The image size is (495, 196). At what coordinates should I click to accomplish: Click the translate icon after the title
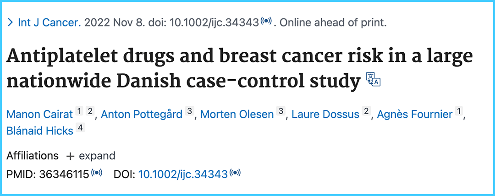[x=374, y=79]
